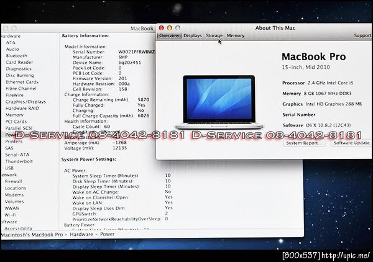Click the Amperage value -1268
373x262 pixels.
point(119,143)
